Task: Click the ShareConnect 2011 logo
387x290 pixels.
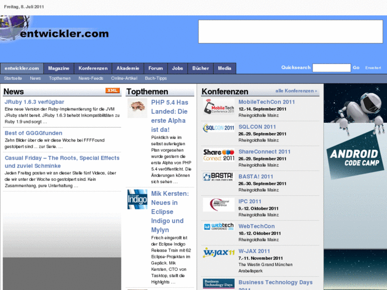Action: (x=219, y=155)
